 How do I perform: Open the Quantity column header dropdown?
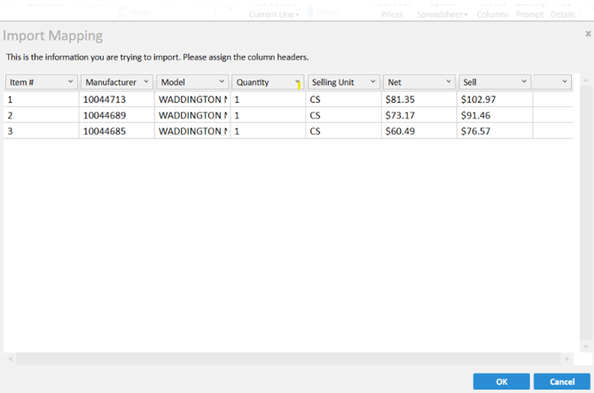tap(268, 82)
